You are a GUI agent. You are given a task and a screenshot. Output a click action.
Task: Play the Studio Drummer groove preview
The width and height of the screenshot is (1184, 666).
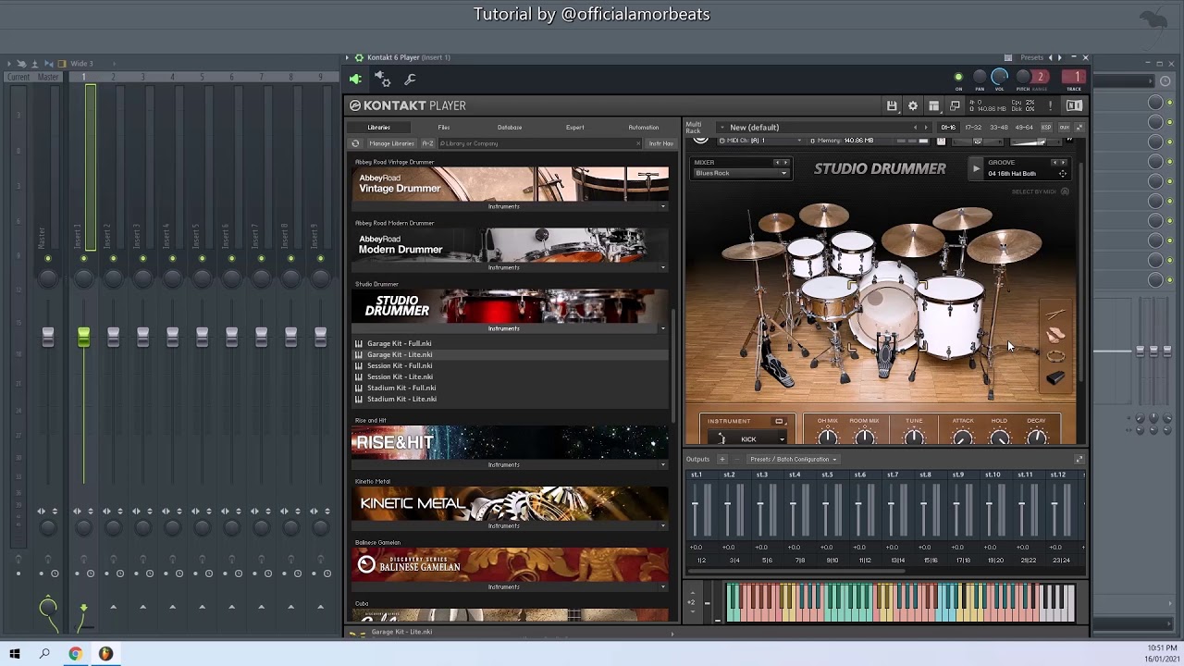(x=976, y=168)
